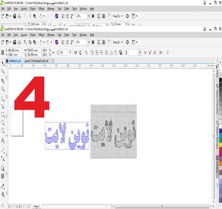Click the purple Corel Connect icon
Viewport: 222px width, 209px height.
click(x=56, y=42)
